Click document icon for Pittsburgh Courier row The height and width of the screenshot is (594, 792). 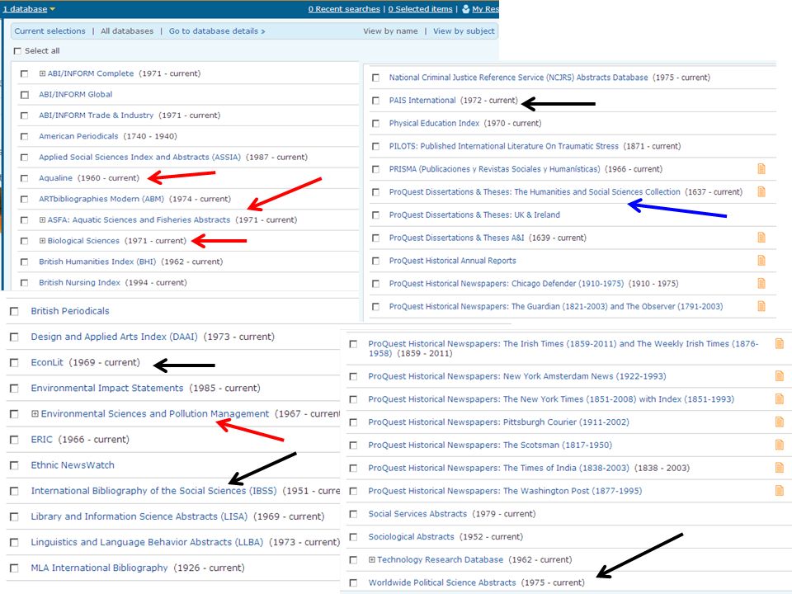pos(780,422)
